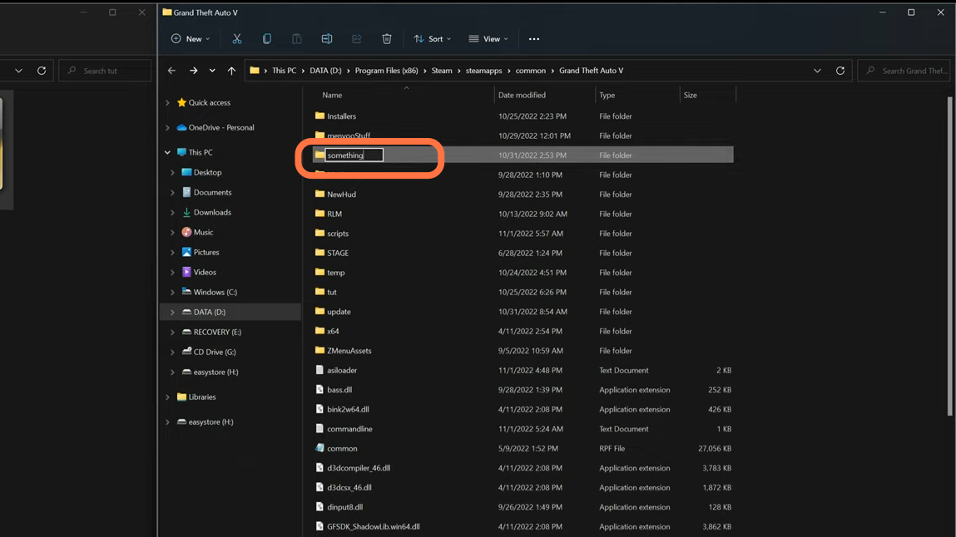The height and width of the screenshot is (537, 956).
Task: Click the Copy icon in toolbar
Action: (267, 39)
